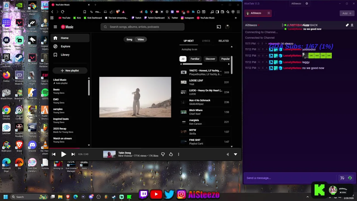Click the YouTube Music search field
This screenshot has height=201, width=357.
143,27
